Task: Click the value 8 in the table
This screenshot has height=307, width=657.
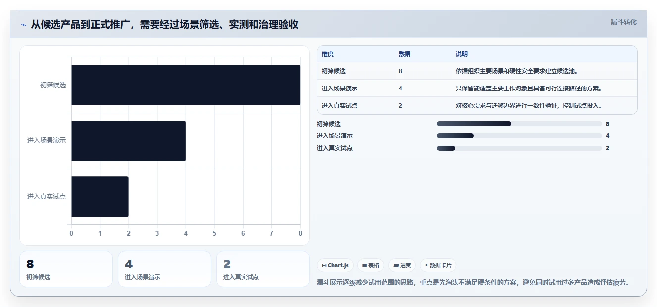Action: coord(400,71)
